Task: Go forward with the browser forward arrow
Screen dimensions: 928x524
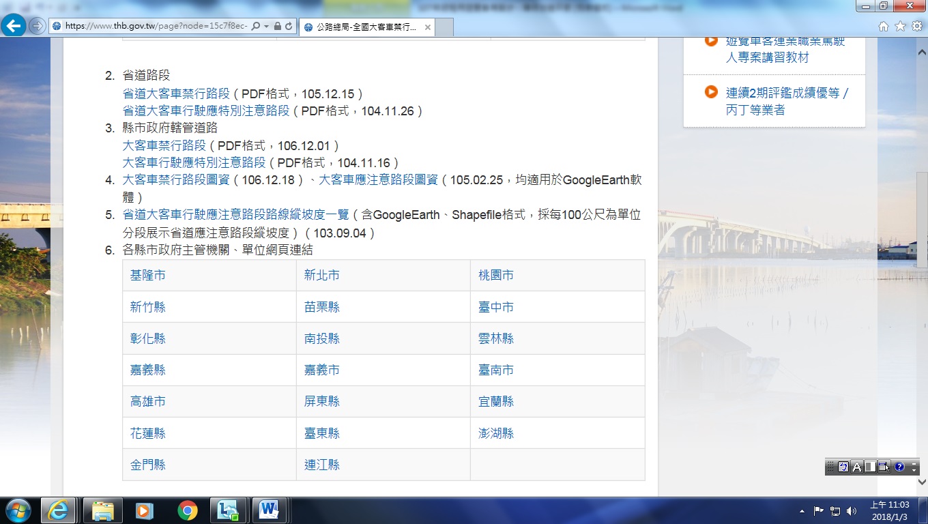Action: [x=37, y=27]
